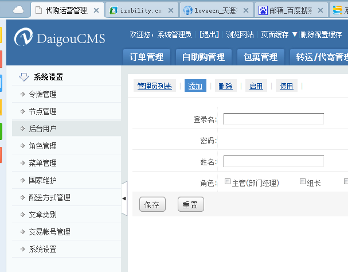The width and height of the screenshot is (348, 272).
Task: Open the 订单管理 top menu
Action: tap(147, 57)
